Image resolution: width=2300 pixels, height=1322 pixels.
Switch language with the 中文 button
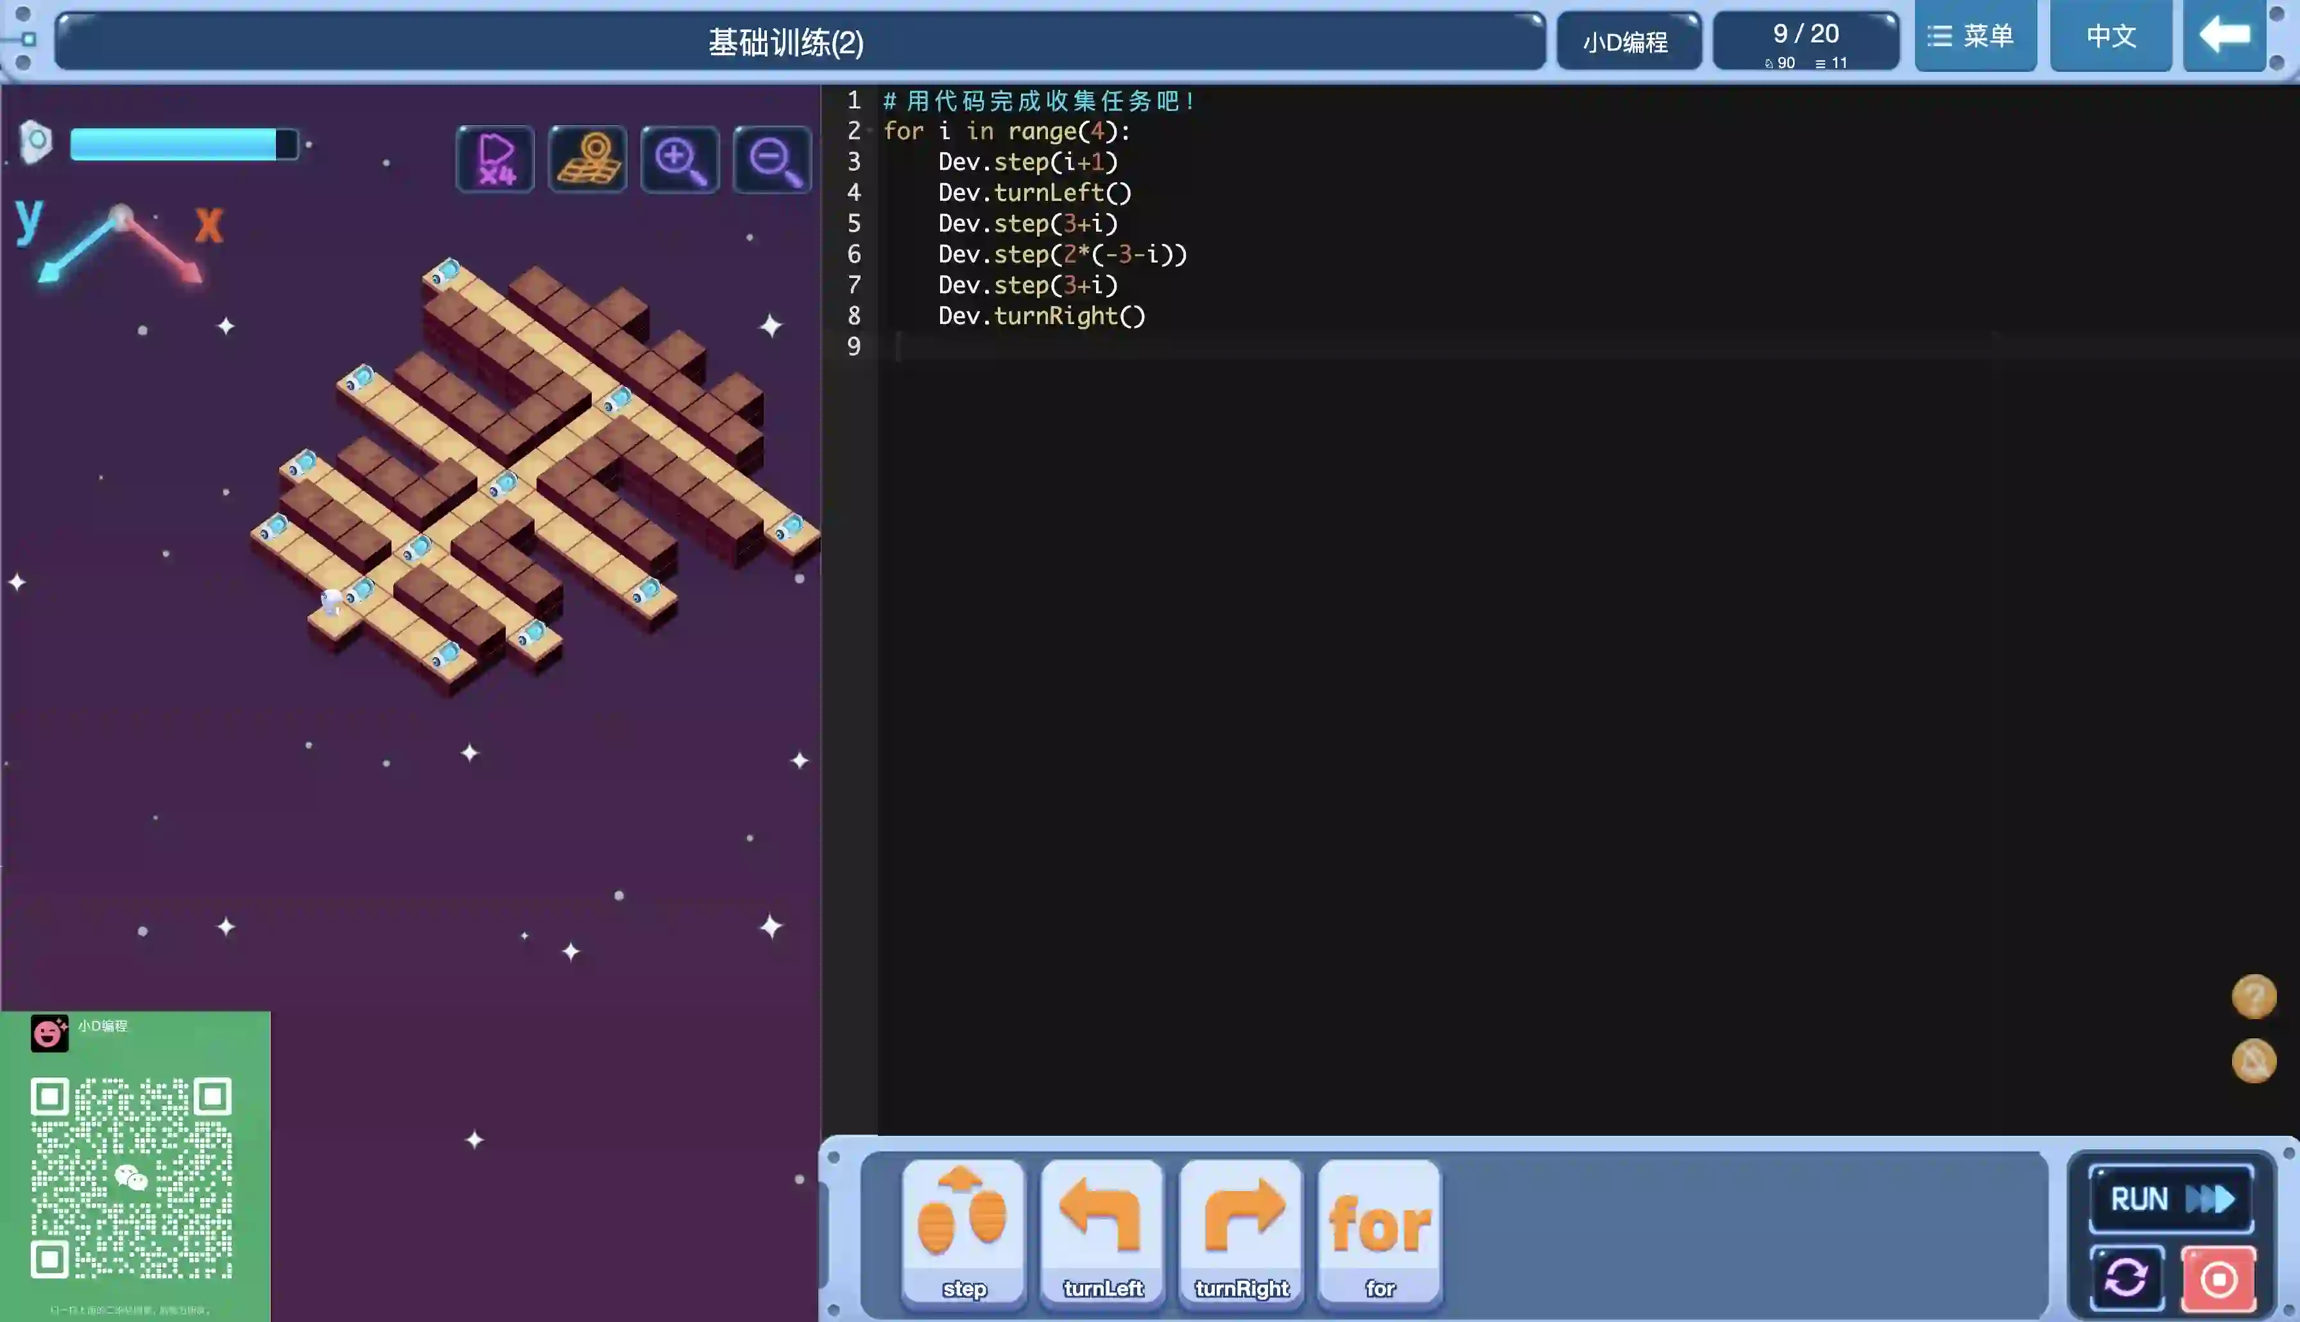click(2110, 37)
